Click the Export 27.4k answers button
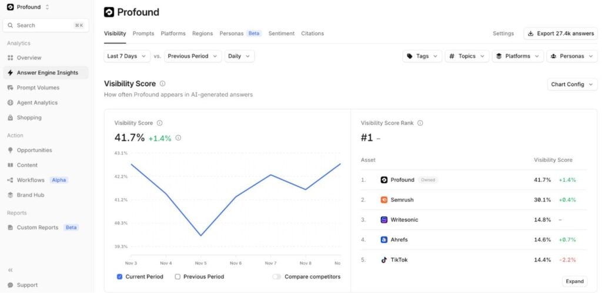 coord(560,34)
